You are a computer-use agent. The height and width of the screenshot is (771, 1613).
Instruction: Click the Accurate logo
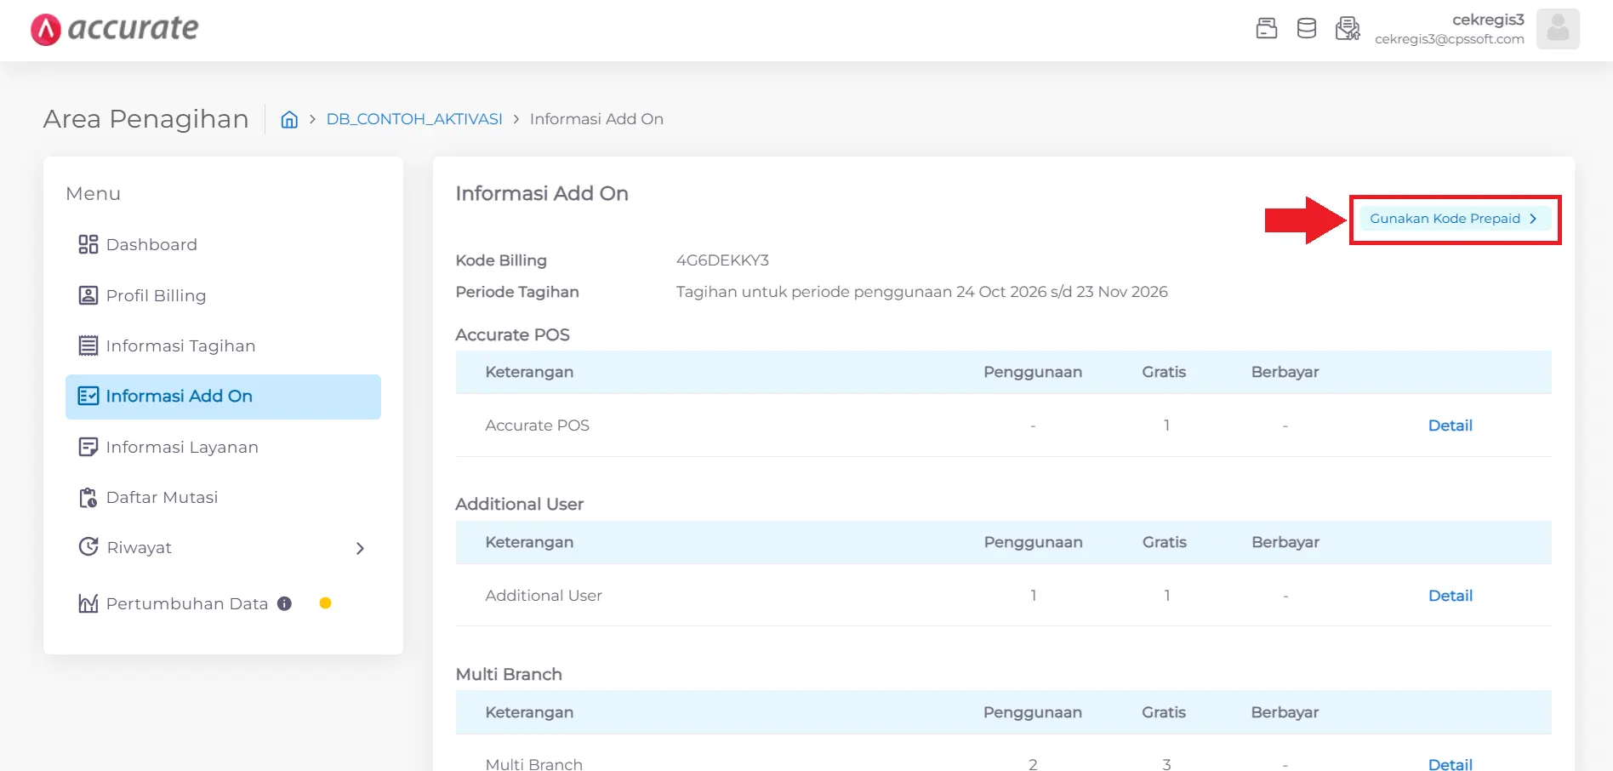(114, 29)
